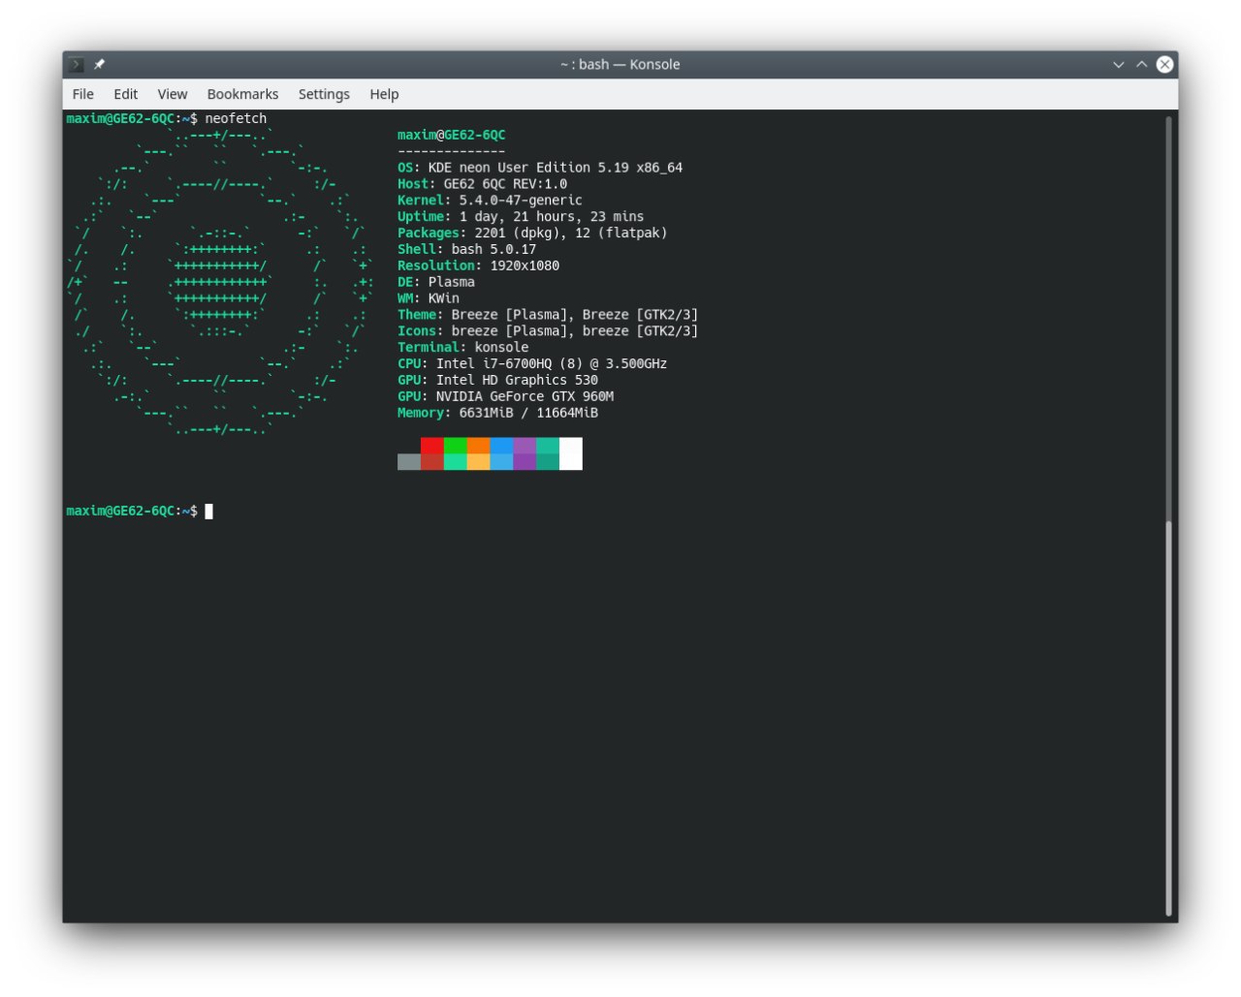Open the Help menu

384,94
